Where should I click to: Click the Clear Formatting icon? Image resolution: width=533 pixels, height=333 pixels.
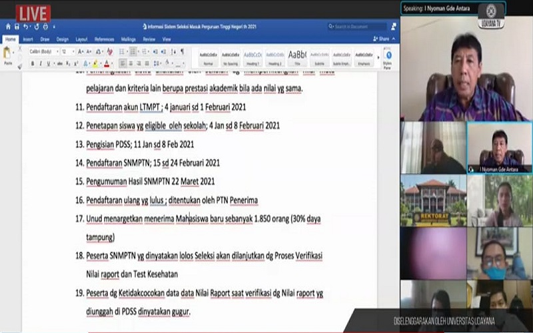click(110, 51)
